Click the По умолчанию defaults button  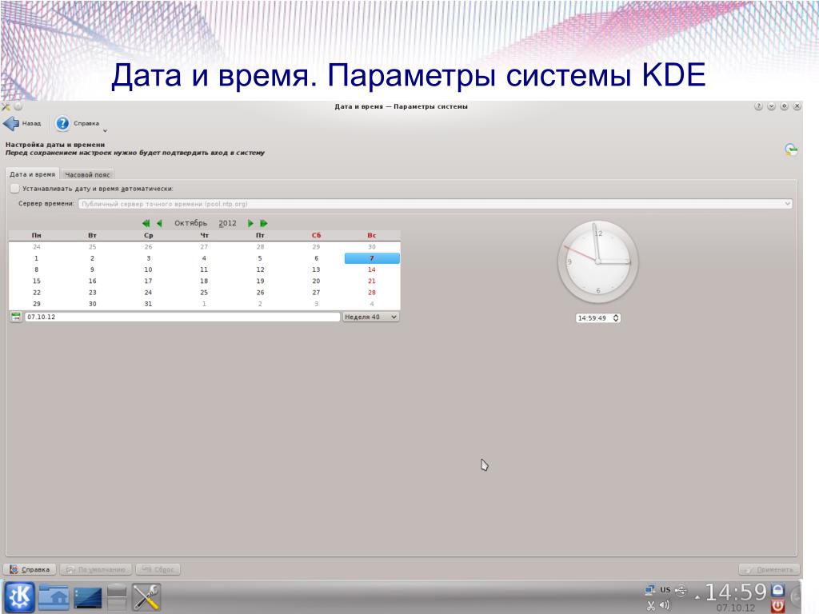tap(96, 569)
